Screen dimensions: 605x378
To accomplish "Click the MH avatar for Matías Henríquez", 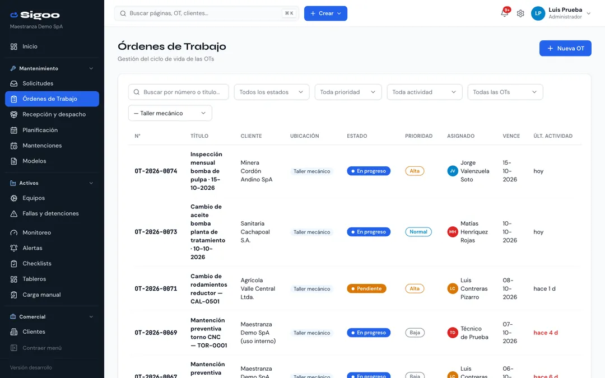I will 453,232.
